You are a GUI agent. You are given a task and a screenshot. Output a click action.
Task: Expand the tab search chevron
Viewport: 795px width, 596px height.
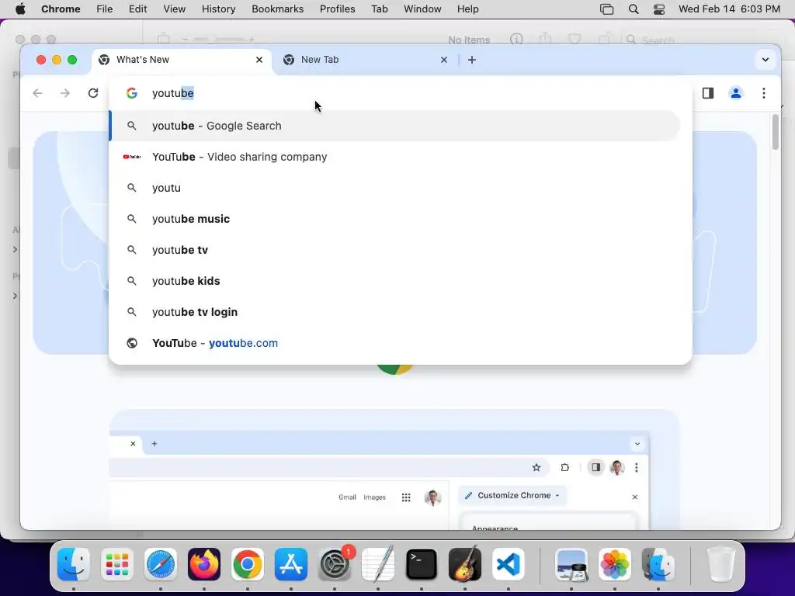(x=765, y=60)
